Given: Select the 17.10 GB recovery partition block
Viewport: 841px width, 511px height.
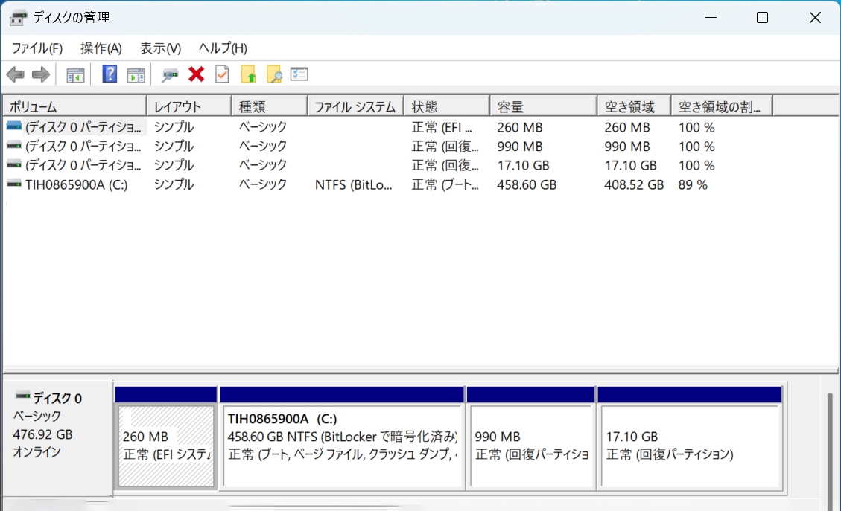Looking at the screenshot, I should [x=690, y=446].
